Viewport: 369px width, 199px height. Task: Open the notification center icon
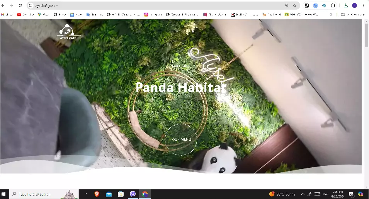pyautogui.click(x=351, y=194)
